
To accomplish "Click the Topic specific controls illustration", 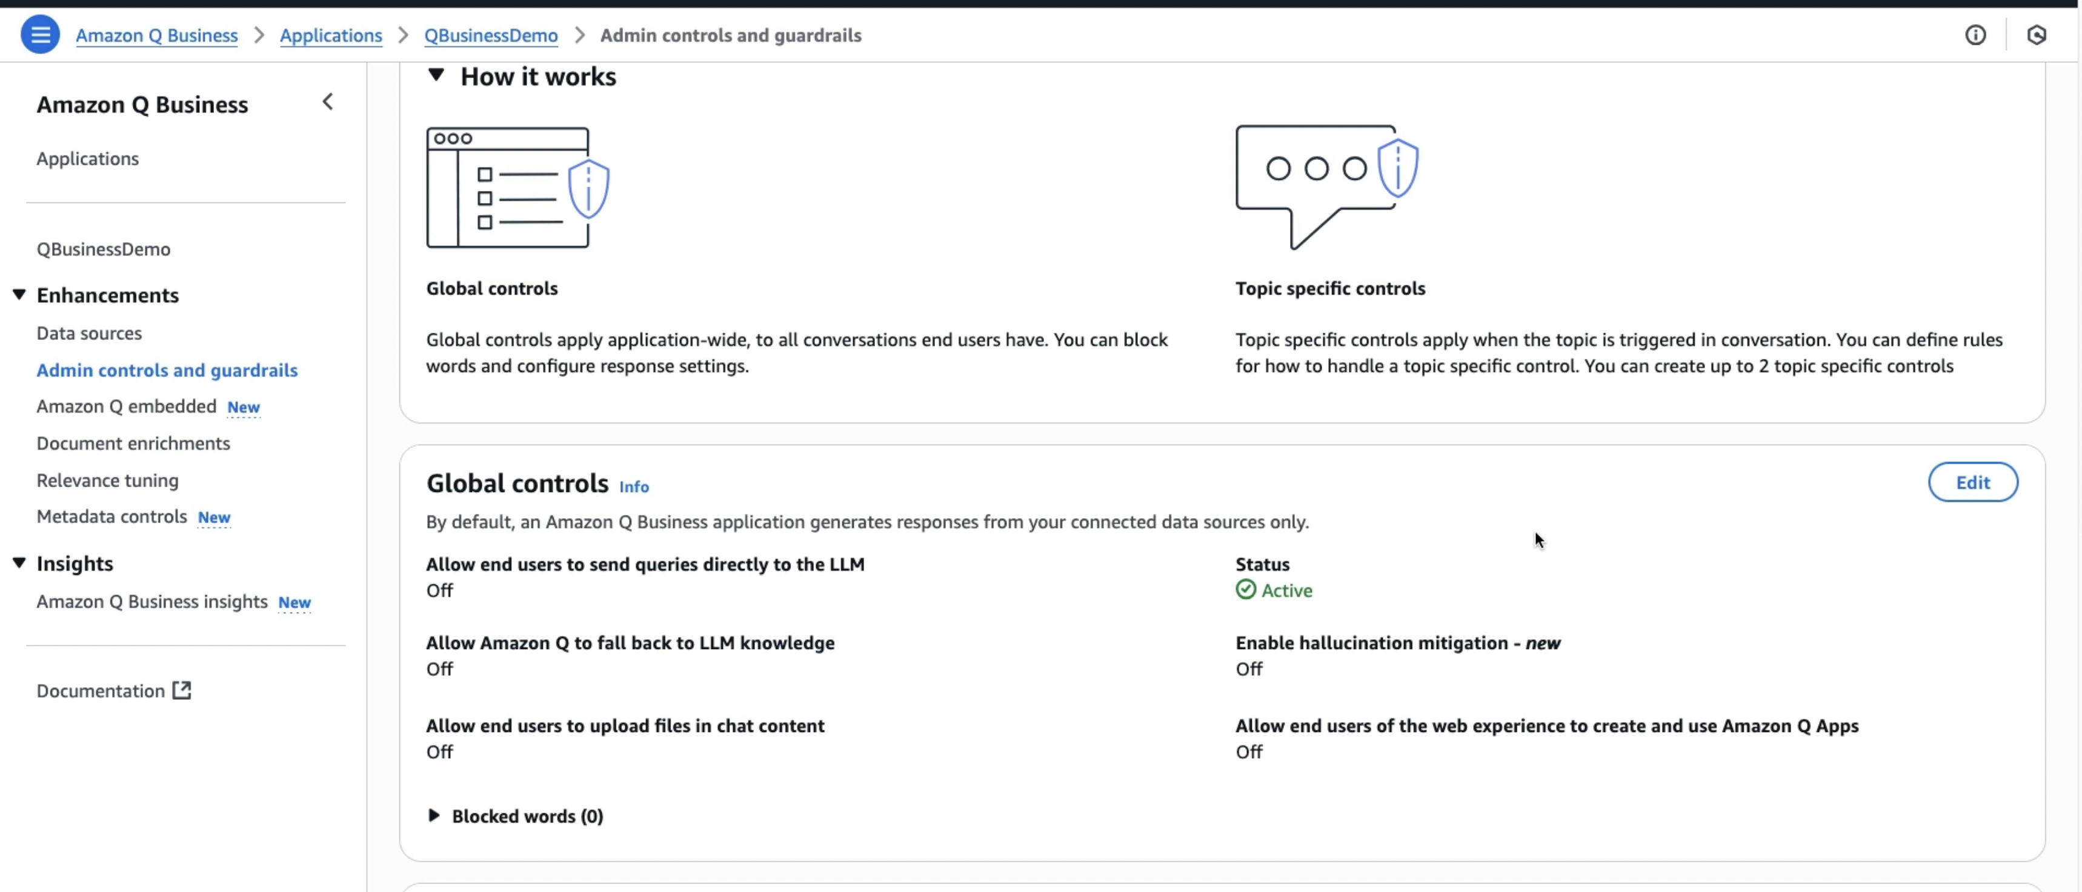I will [x=1326, y=186].
